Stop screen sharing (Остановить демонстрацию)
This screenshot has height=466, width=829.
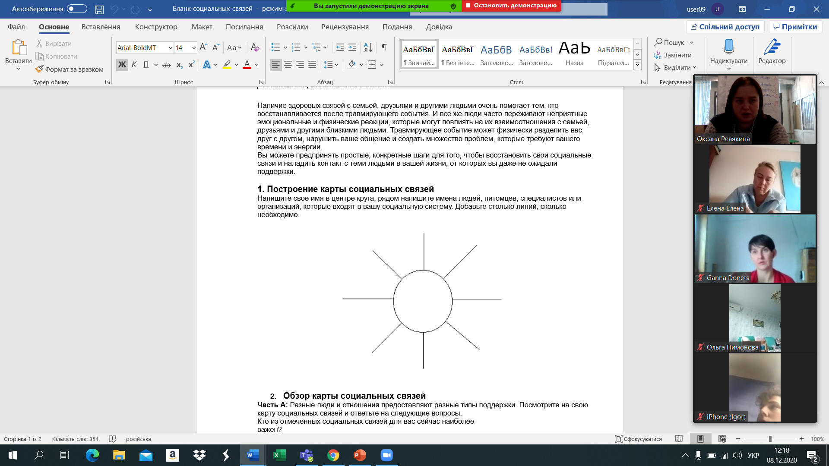(x=511, y=6)
